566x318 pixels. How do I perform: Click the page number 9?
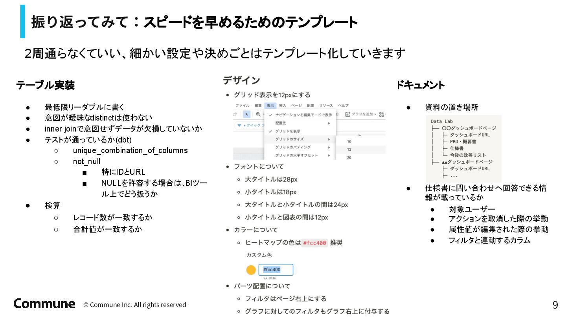point(555,305)
